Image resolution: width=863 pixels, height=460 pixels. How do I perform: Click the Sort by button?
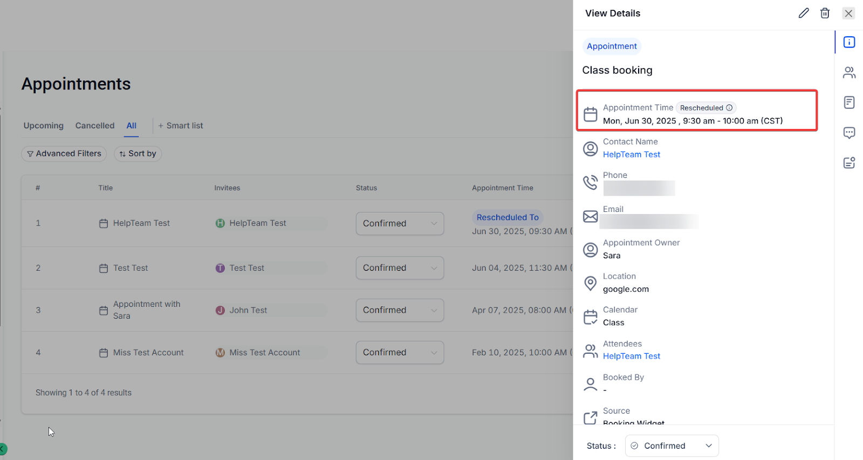point(138,154)
